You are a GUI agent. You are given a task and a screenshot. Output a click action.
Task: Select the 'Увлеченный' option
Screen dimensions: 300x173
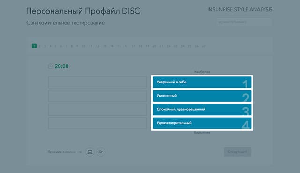[x=202, y=96]
